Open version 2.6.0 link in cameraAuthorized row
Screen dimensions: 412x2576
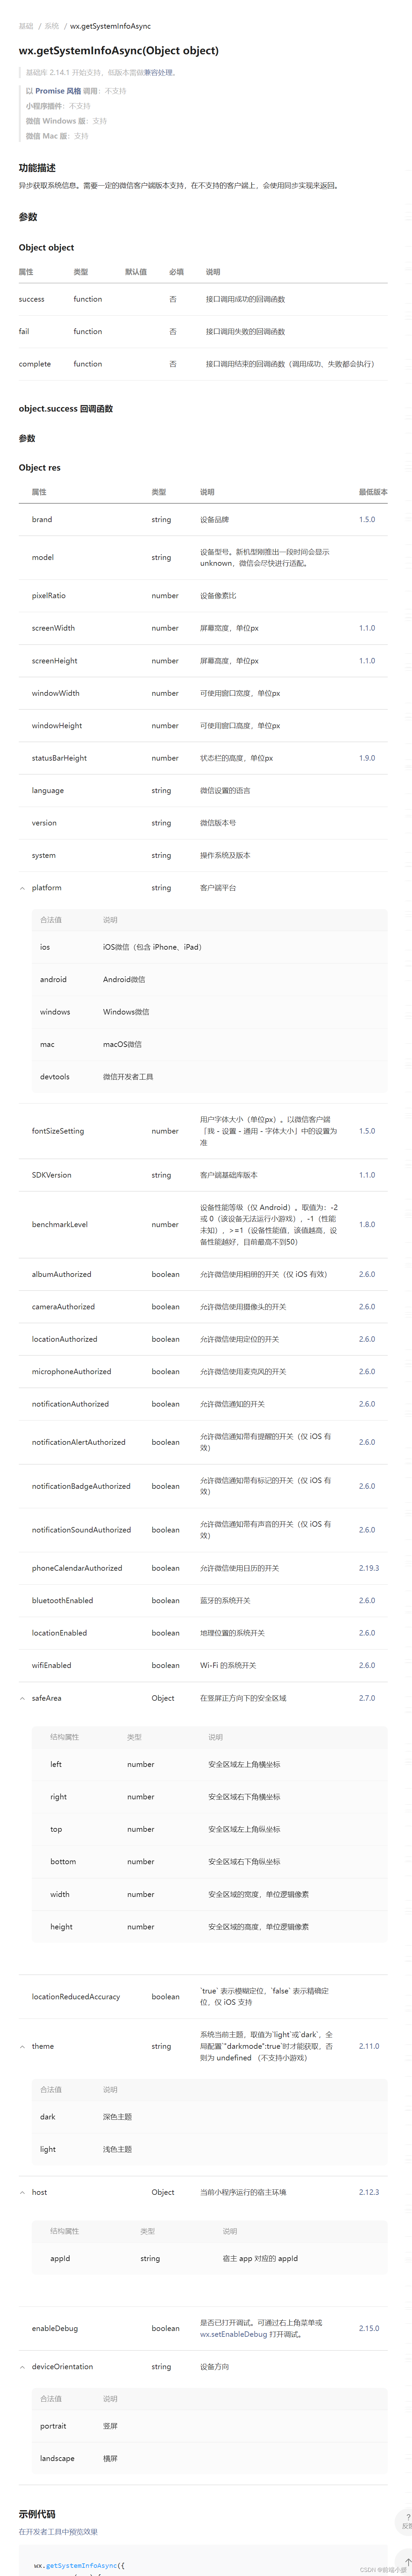pyautogui.click(x=367, y=1307)
